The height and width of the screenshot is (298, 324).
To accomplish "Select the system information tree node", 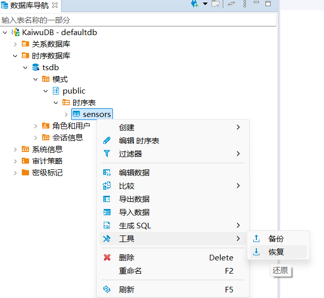I will 47,150.
